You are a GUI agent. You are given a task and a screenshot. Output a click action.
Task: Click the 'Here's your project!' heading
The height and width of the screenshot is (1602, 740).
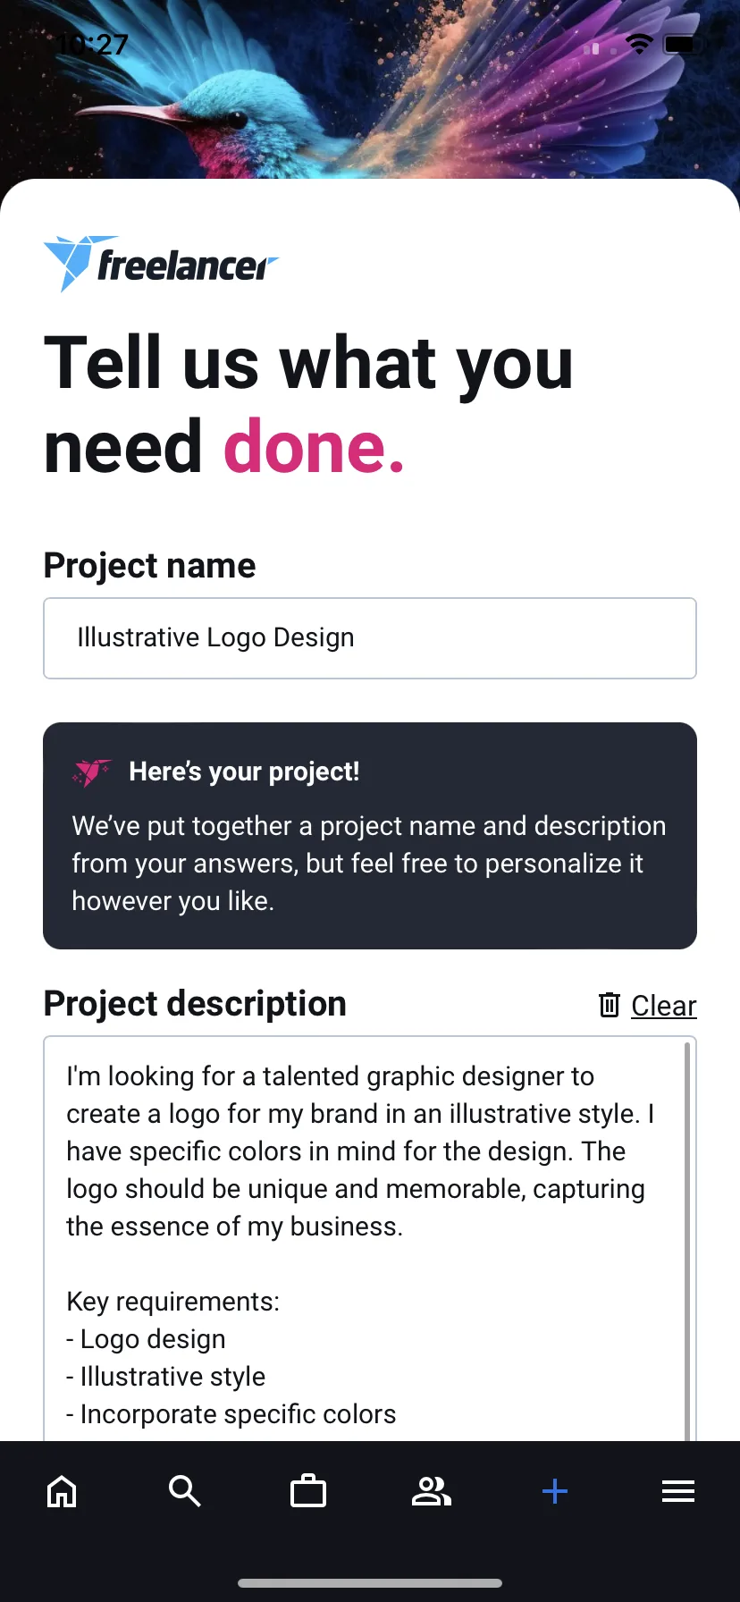pos(244,771)
